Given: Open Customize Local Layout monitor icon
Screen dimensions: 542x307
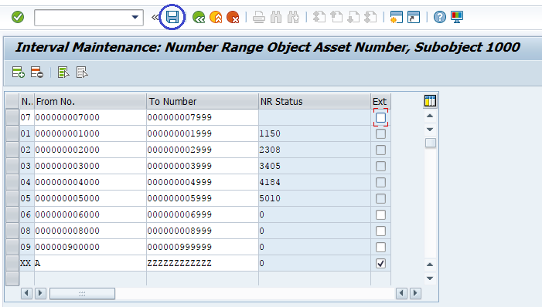Looking at the screenshot, I should tap(457, 17).
